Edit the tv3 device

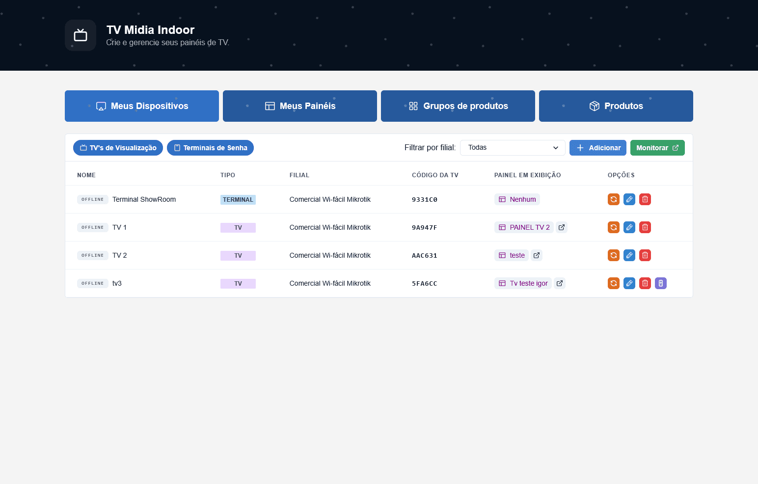[629, 283]
